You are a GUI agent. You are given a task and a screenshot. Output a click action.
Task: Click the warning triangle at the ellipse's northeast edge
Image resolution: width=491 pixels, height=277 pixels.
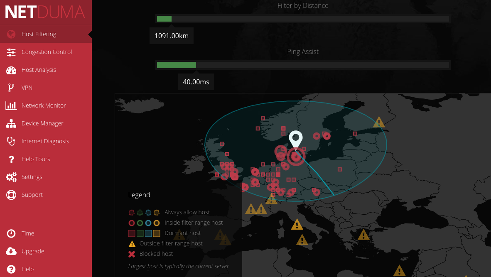pyautogui.click(x=379, y=122)
